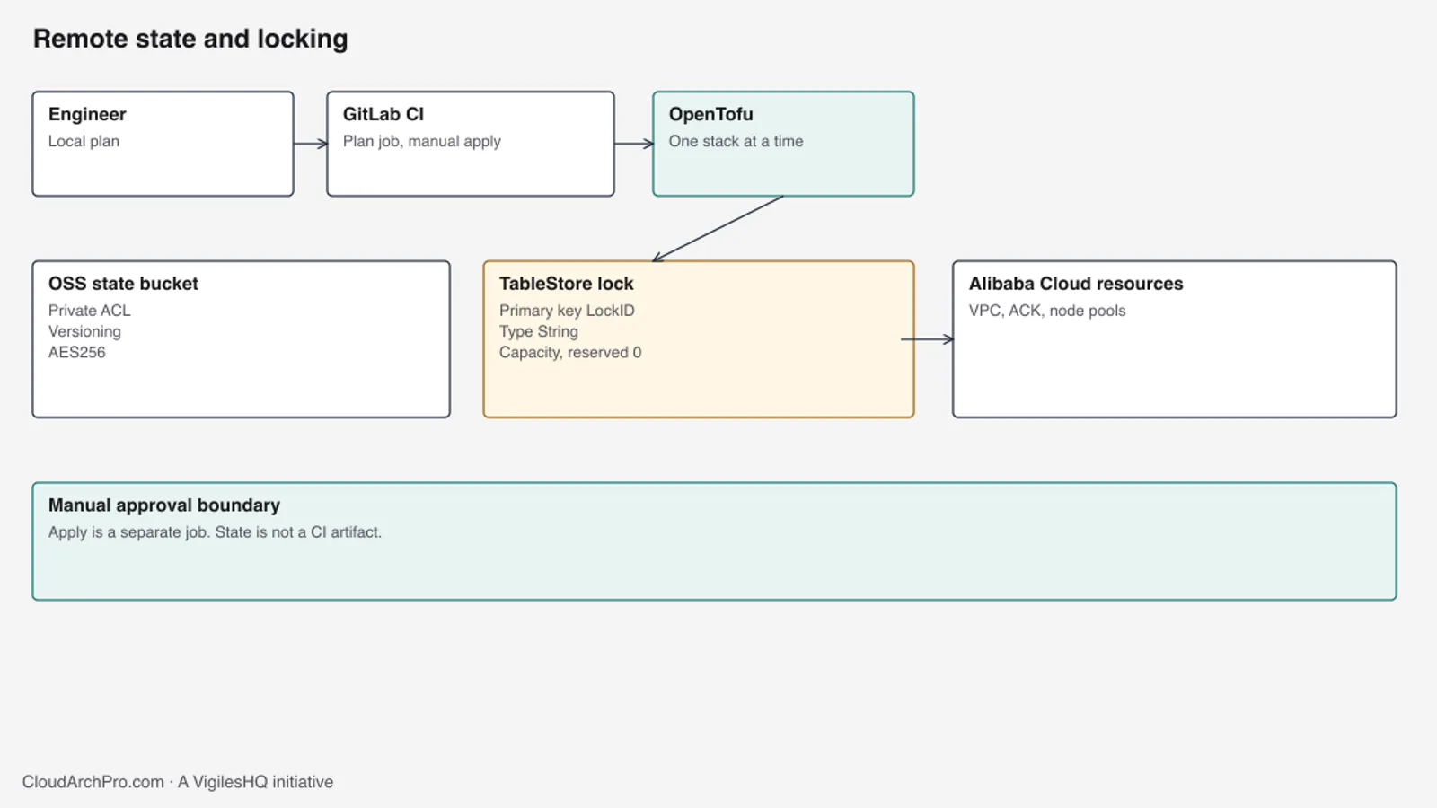Select the Engineer box heading
1437x808 pixels.
point(87,114)
